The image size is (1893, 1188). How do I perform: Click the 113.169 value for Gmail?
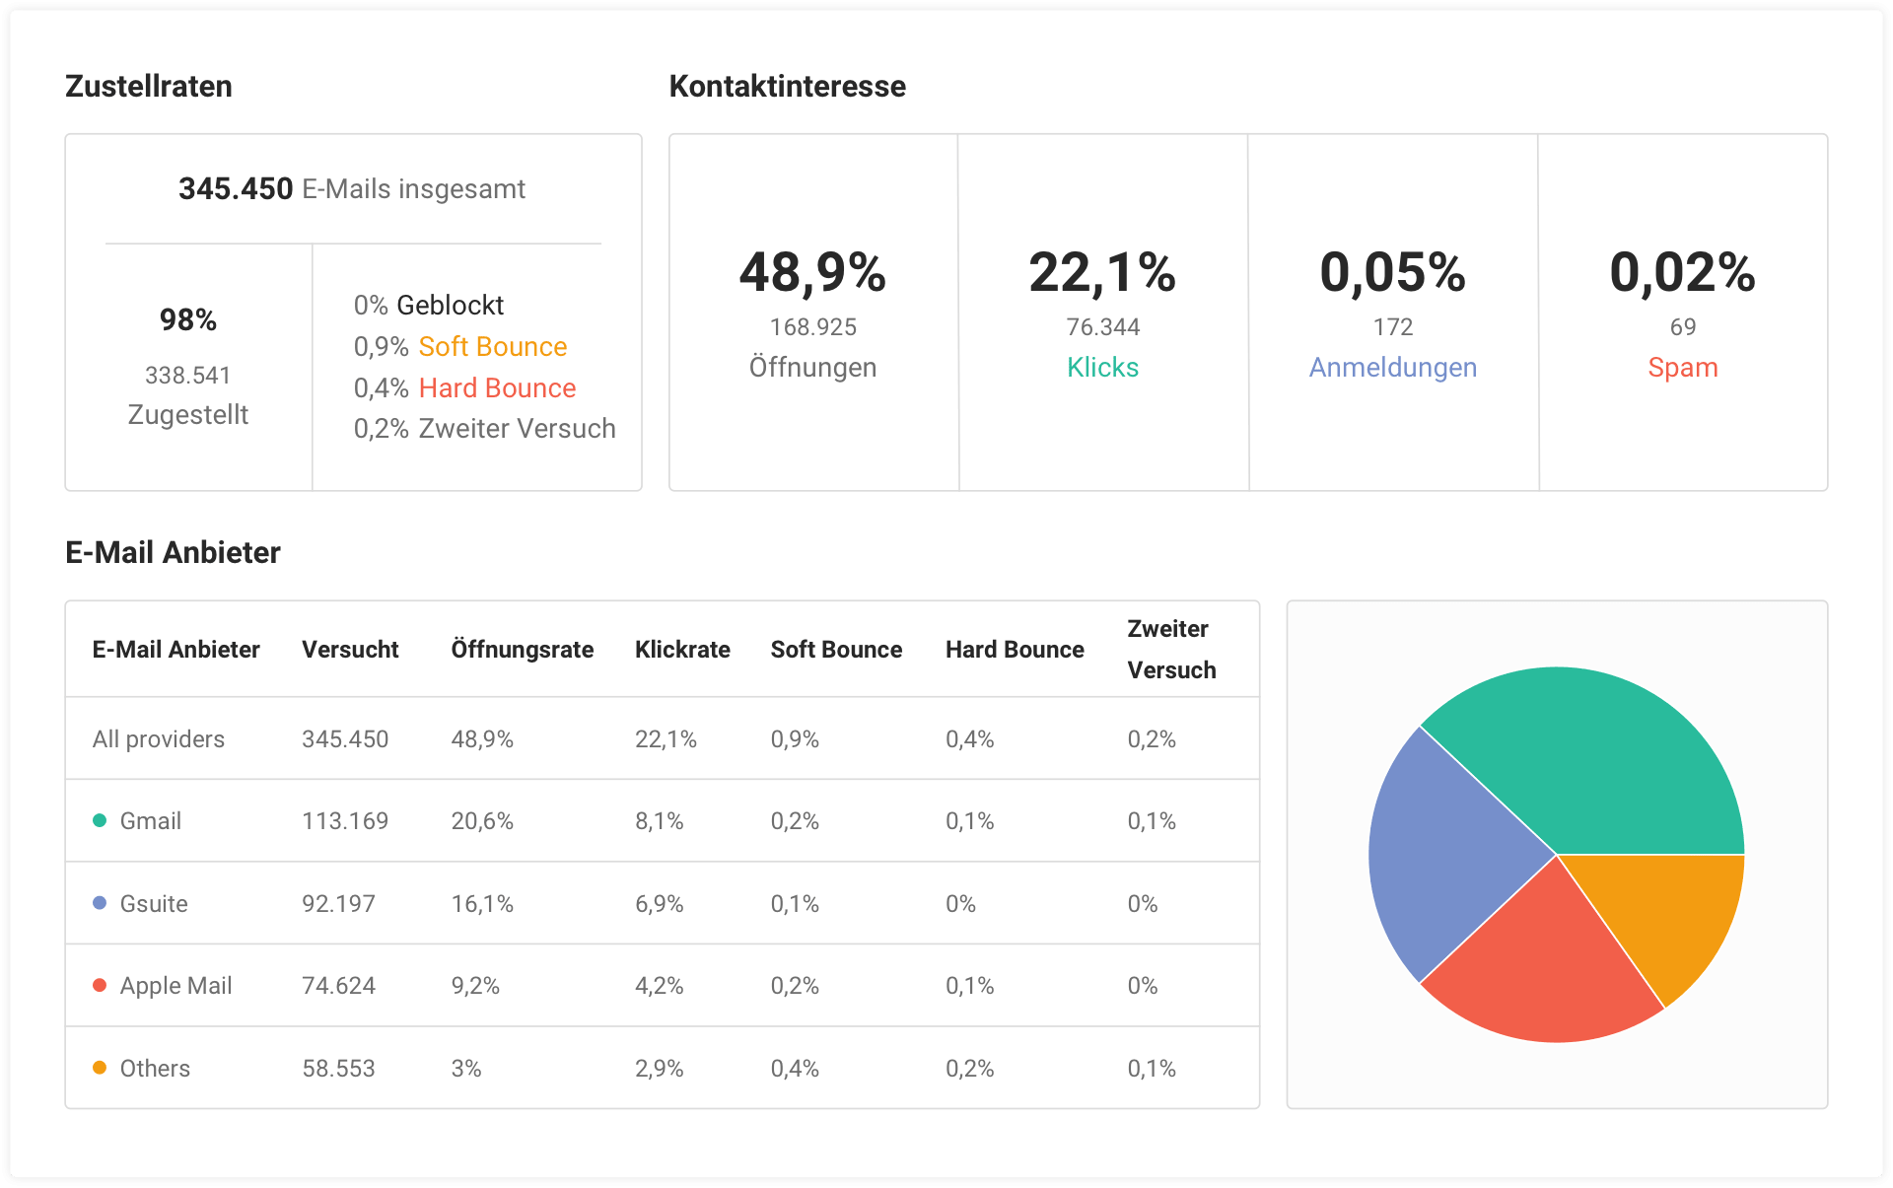(x=345, y=821)
